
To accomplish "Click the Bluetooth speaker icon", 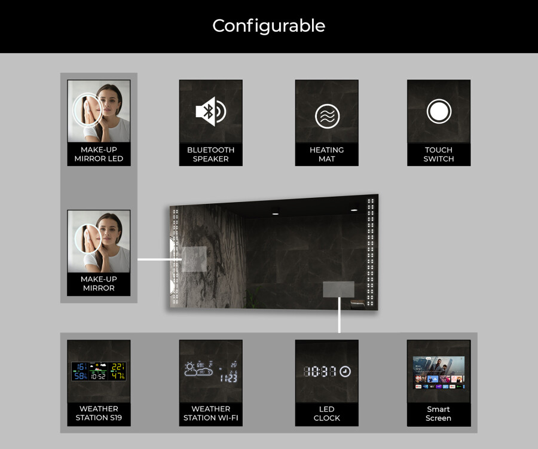I will [x=210, y=111].
